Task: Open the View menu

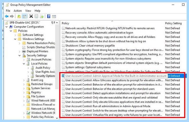Action: point(28,11)
